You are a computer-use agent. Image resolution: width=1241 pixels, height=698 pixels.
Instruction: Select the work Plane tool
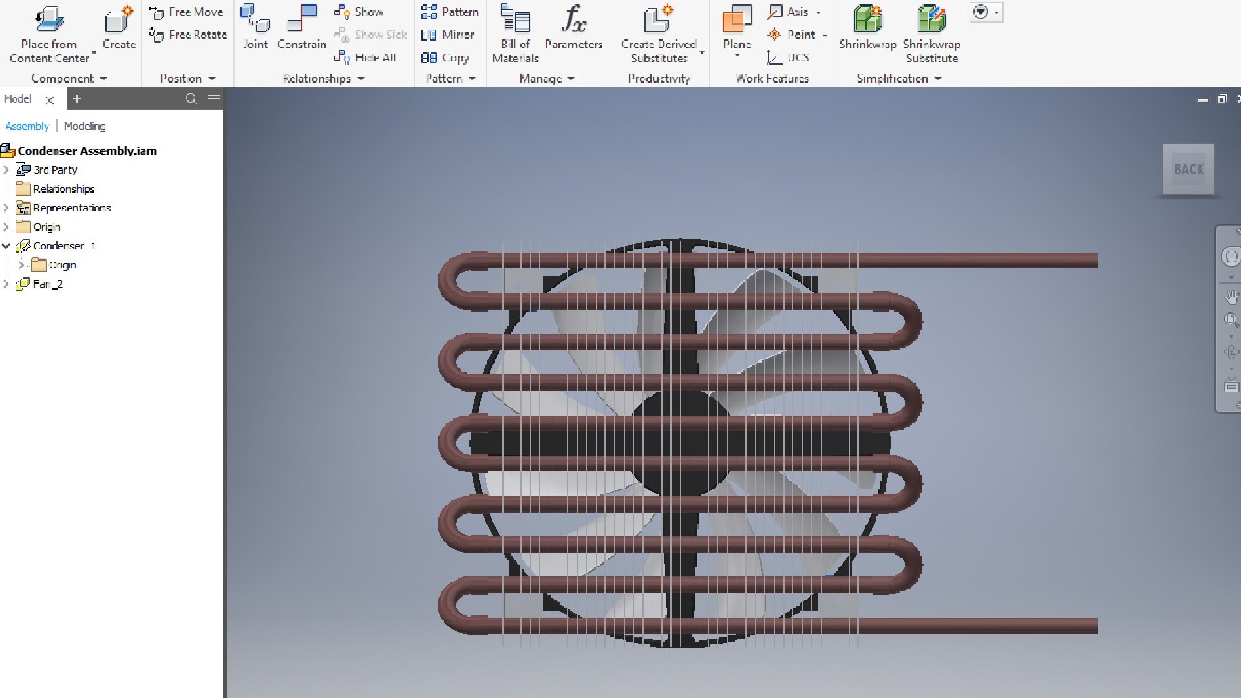pos(737,27)
